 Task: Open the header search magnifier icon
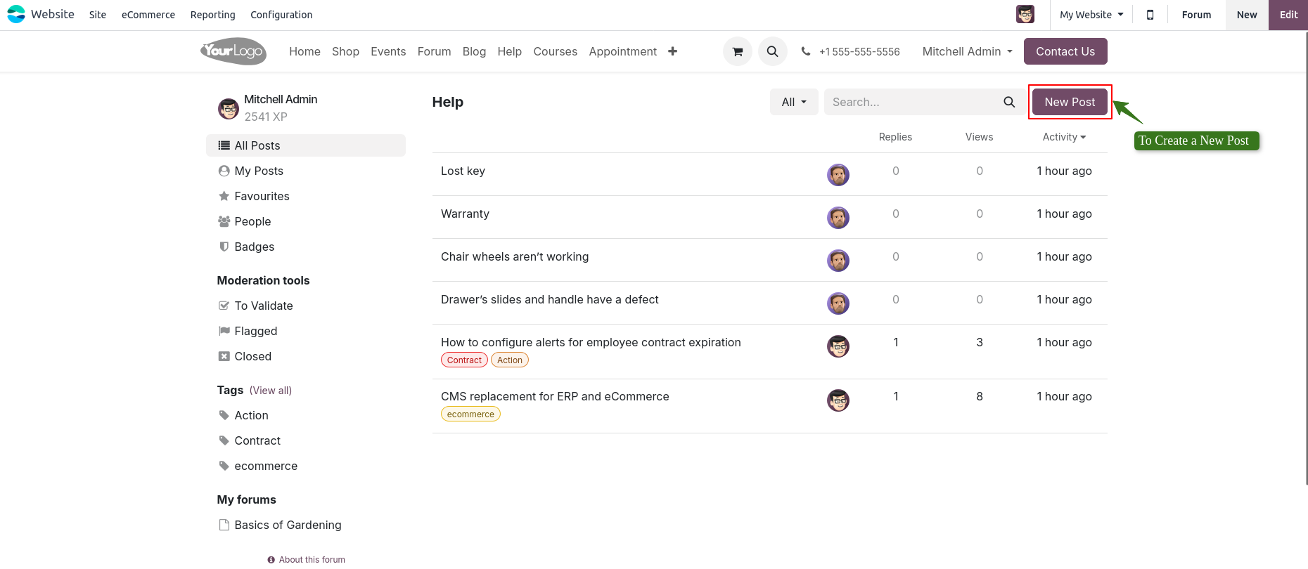(x=772, y=51)
